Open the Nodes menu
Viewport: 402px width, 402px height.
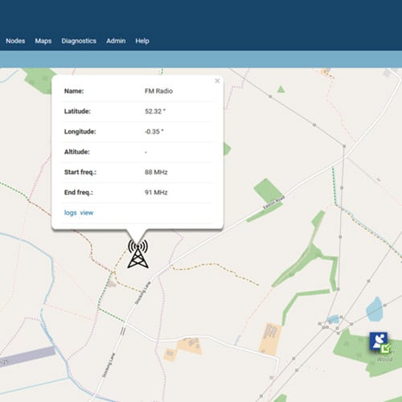(x=15, y=41)
